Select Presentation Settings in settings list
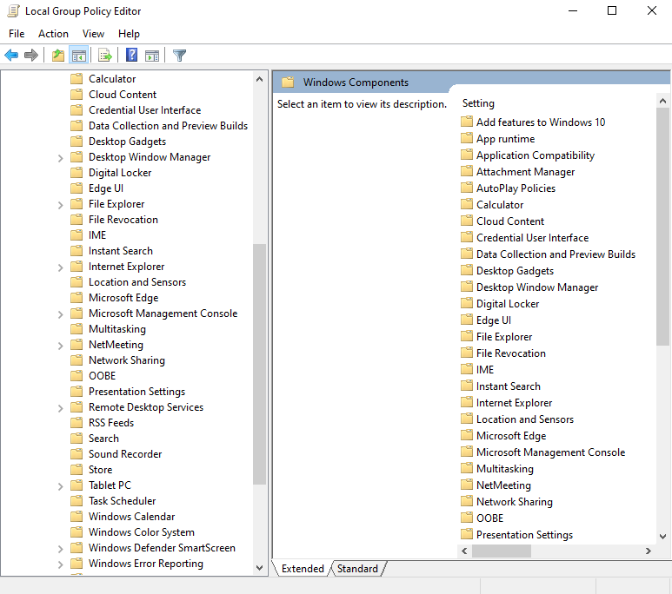This screenshot has width=672, height=594. coord(524,534)
